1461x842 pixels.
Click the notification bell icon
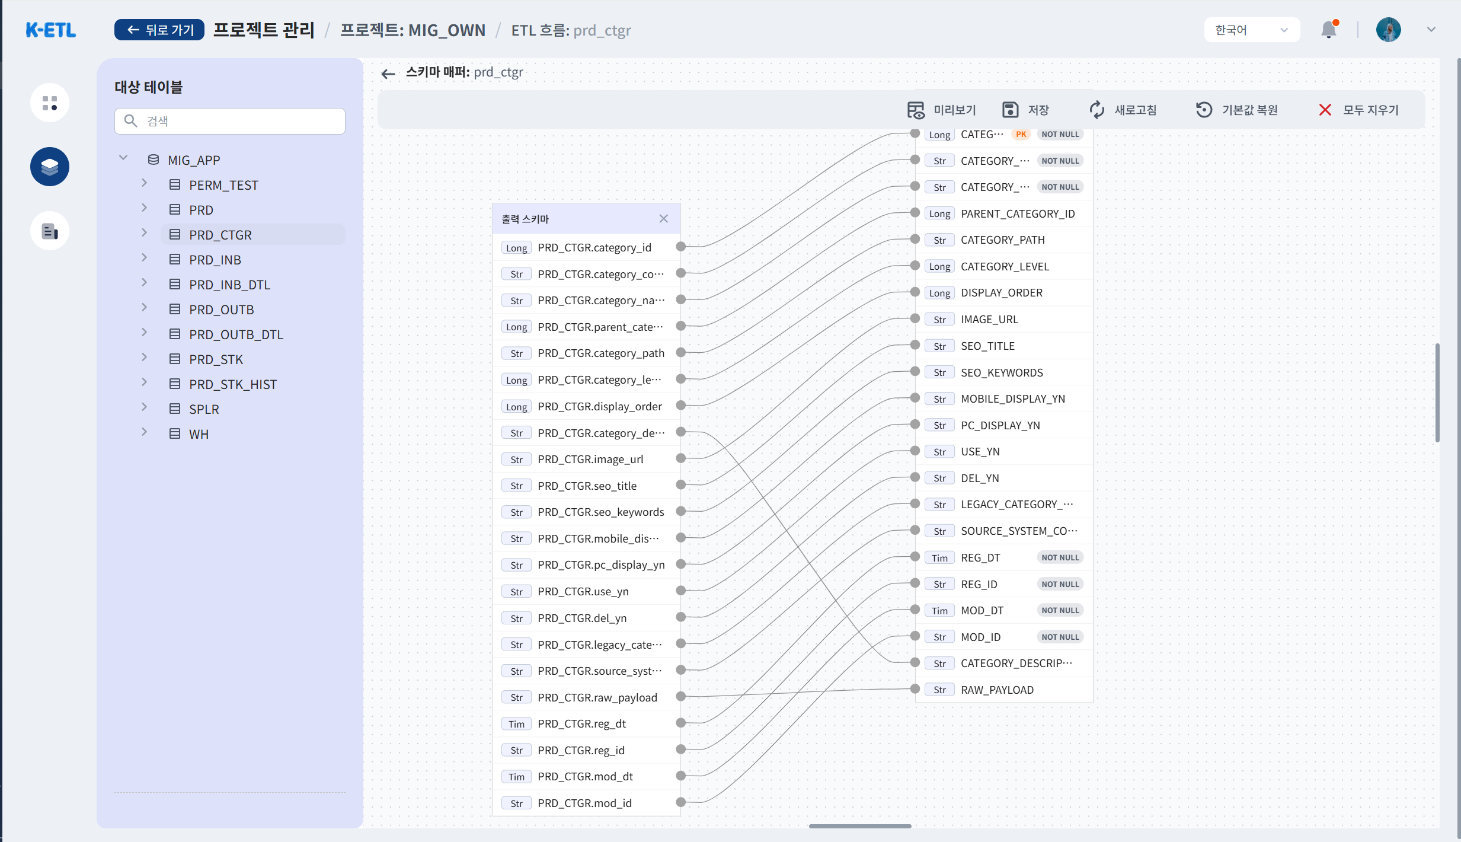(x=1329, y=30)
